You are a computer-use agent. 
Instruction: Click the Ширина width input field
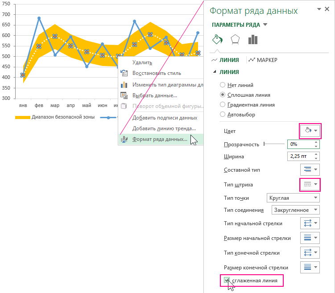300,157
